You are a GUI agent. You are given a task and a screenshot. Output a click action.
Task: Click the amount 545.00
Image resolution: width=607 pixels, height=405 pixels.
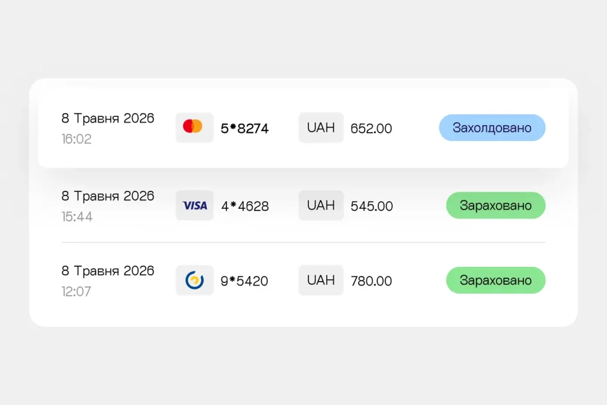(x=372, y=206)
